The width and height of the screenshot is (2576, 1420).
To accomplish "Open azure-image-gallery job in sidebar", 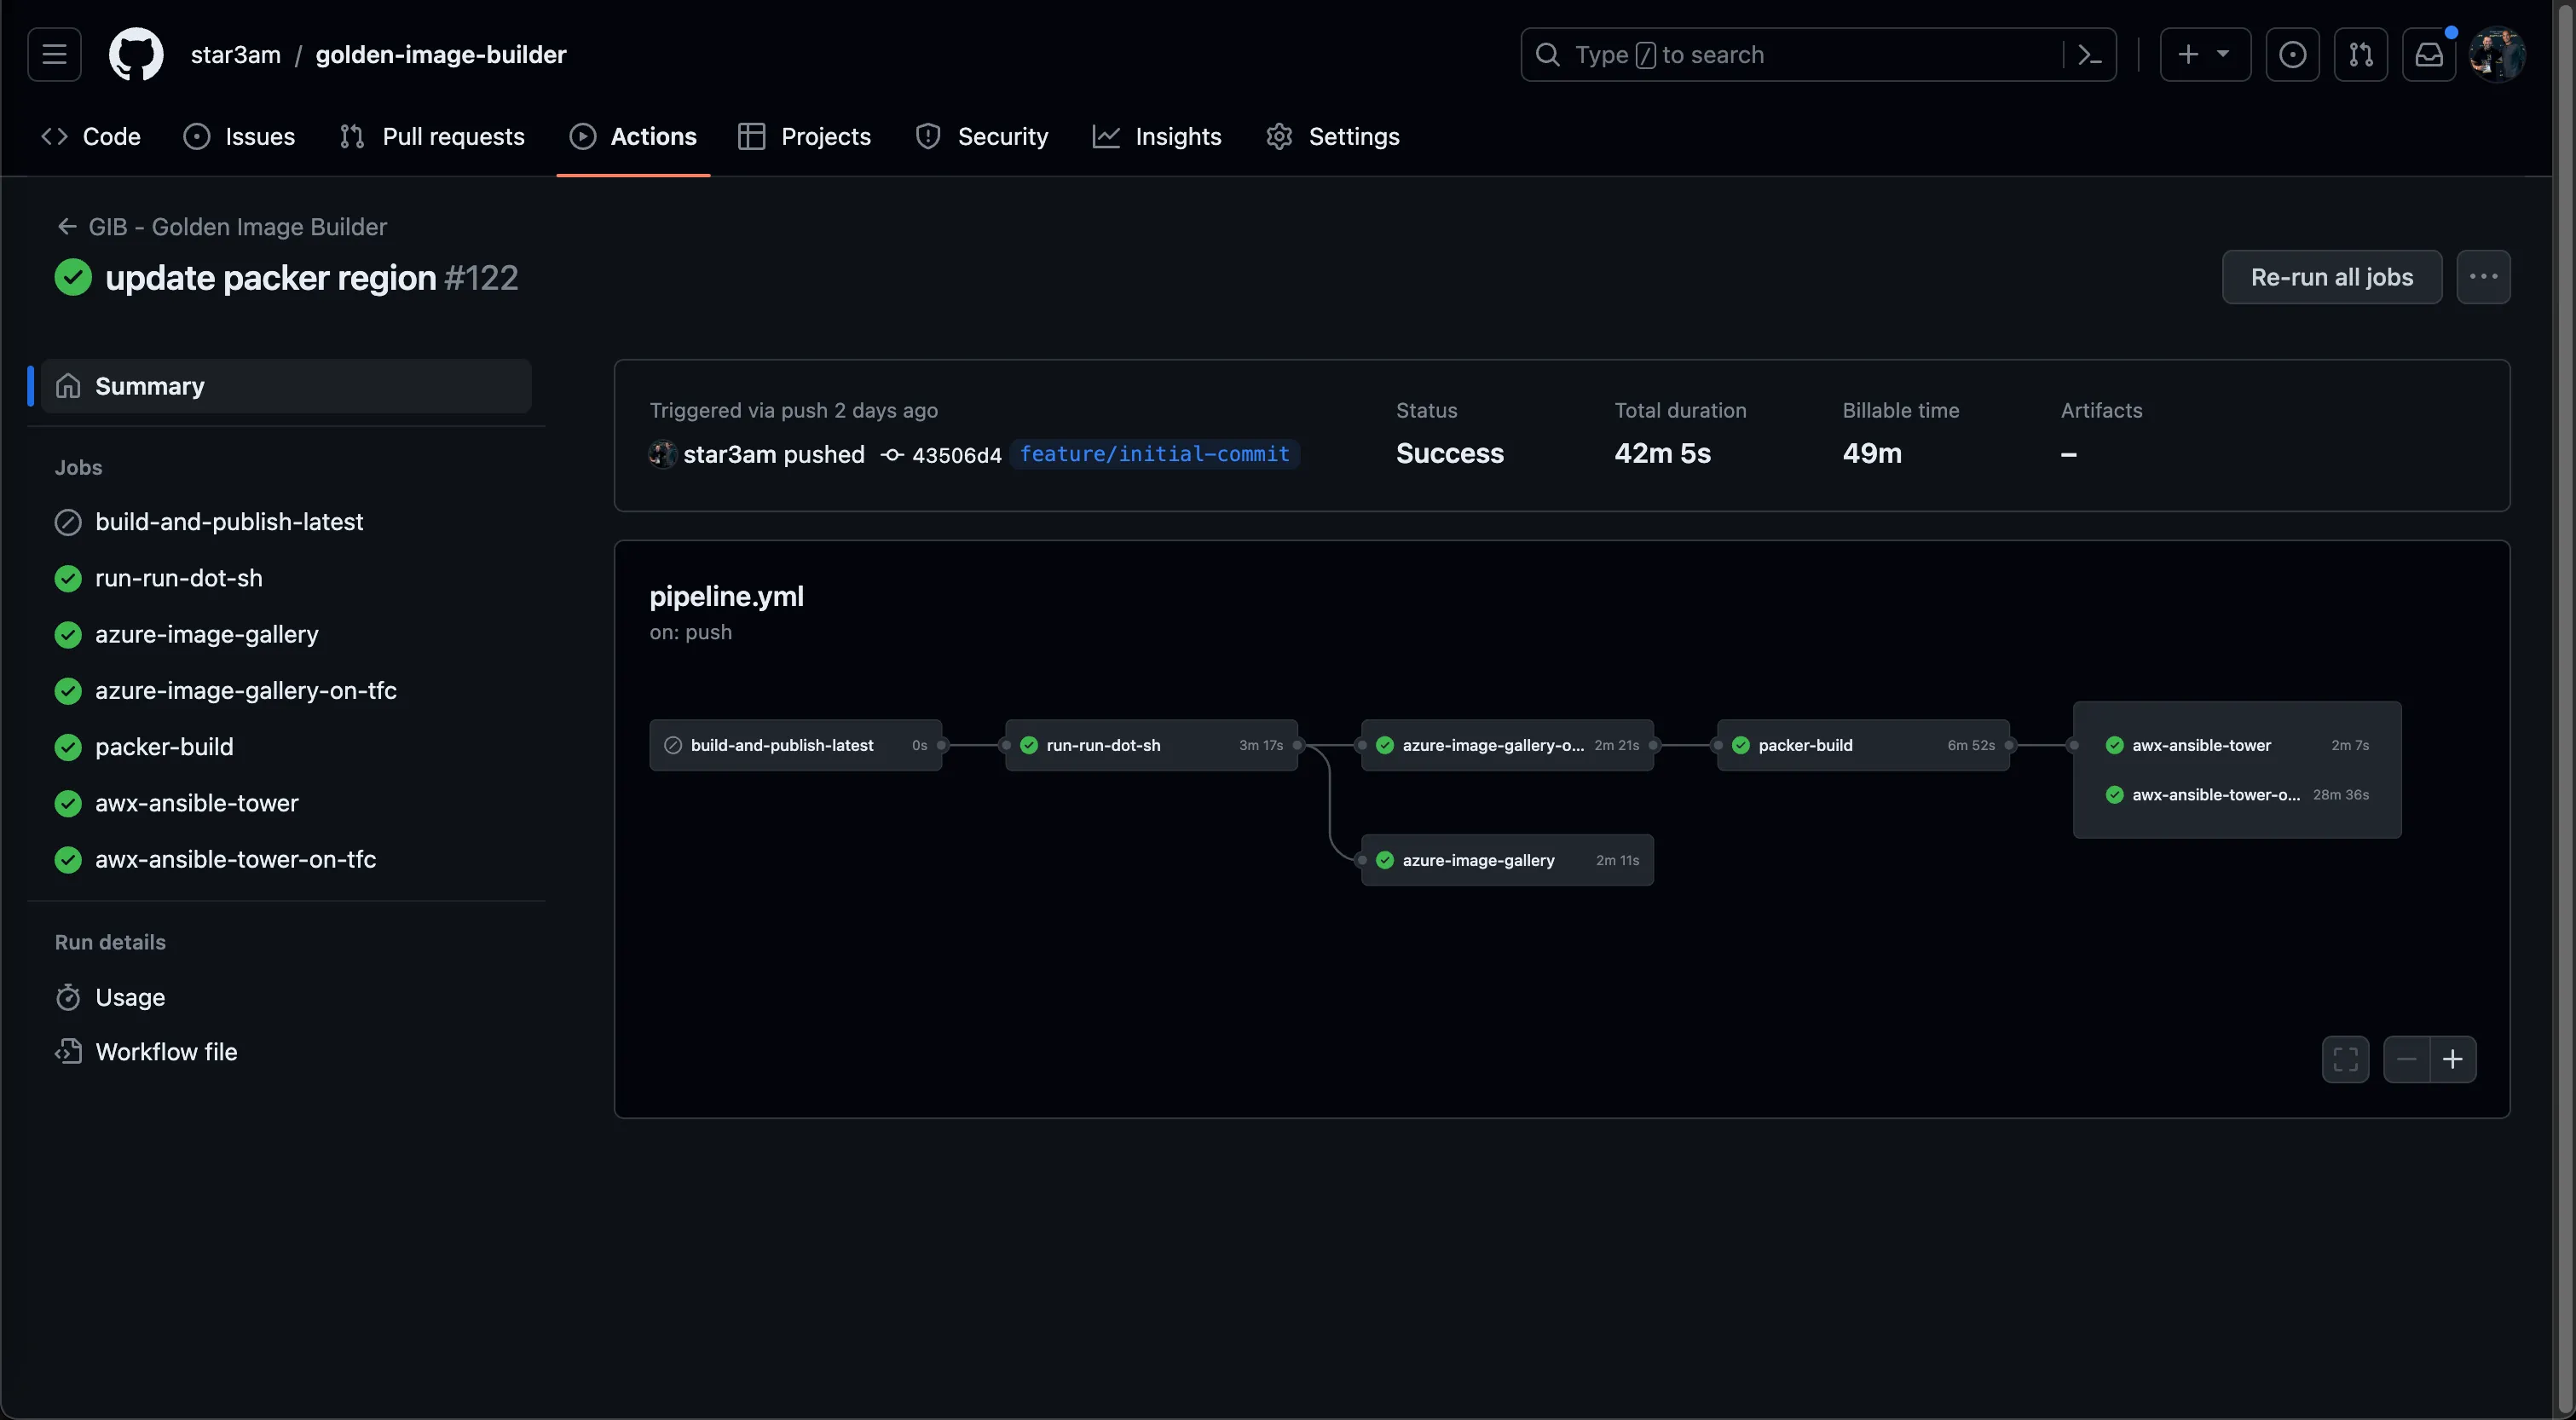I will pos(206,634).
